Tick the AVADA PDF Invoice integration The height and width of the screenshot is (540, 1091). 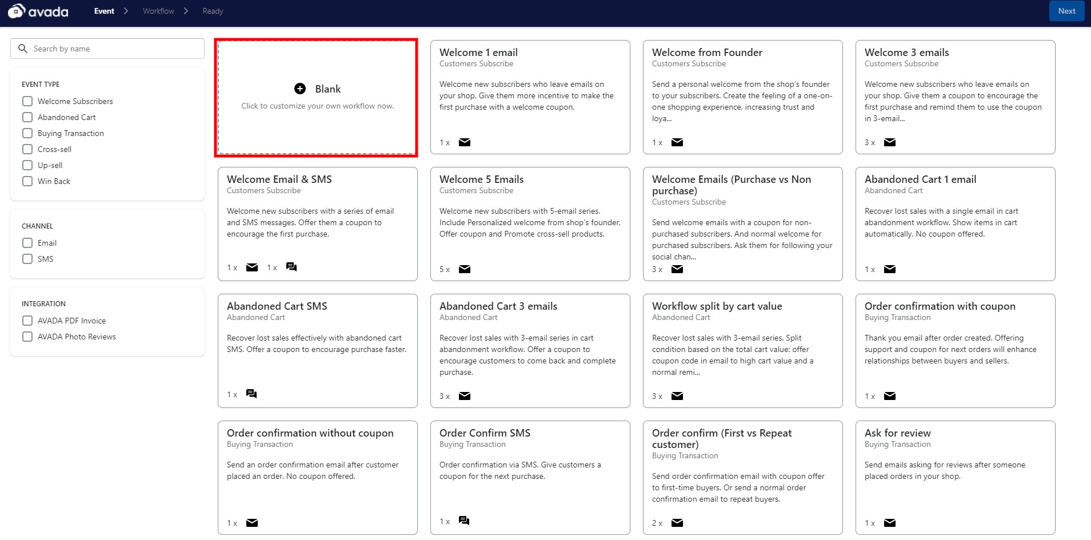pyautogui.click(x=27, y=321)
